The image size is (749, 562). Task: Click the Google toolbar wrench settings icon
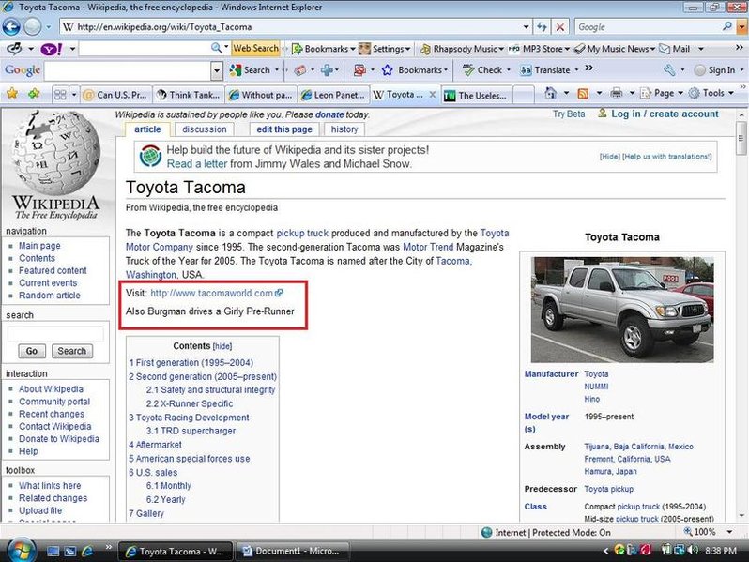click(x=670, y=69)
